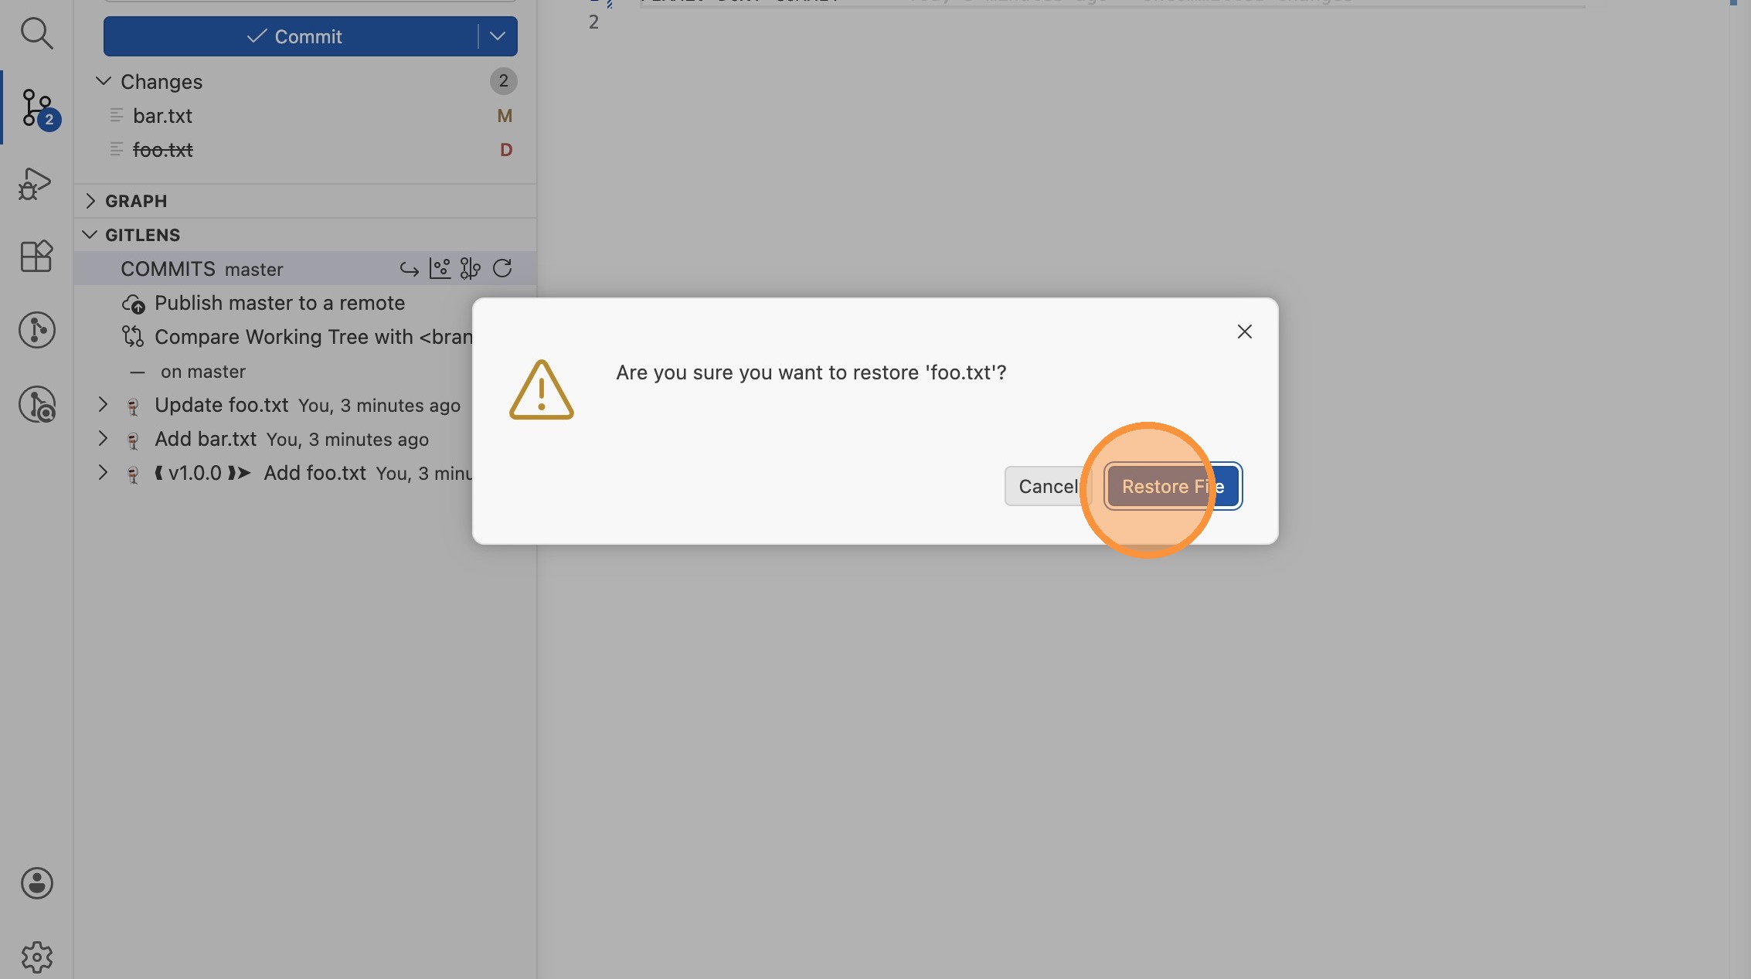Expand the Update foo.txt commit
Screen dimensions: 1751x979
(x=103, y=405)
